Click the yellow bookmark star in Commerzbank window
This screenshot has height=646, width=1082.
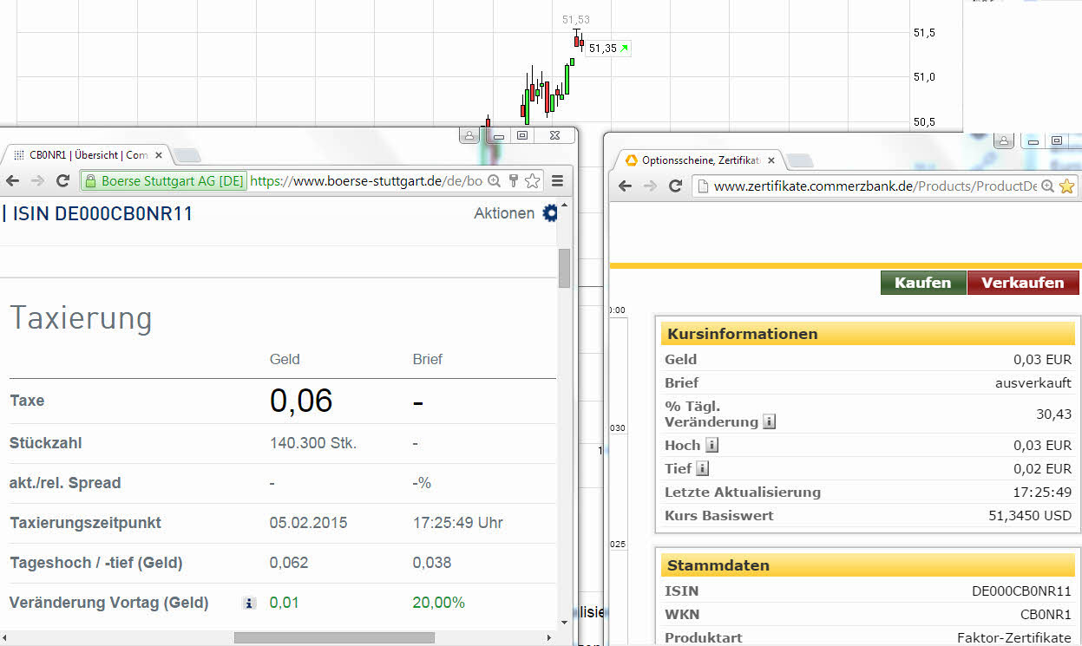click(1067, 186)
